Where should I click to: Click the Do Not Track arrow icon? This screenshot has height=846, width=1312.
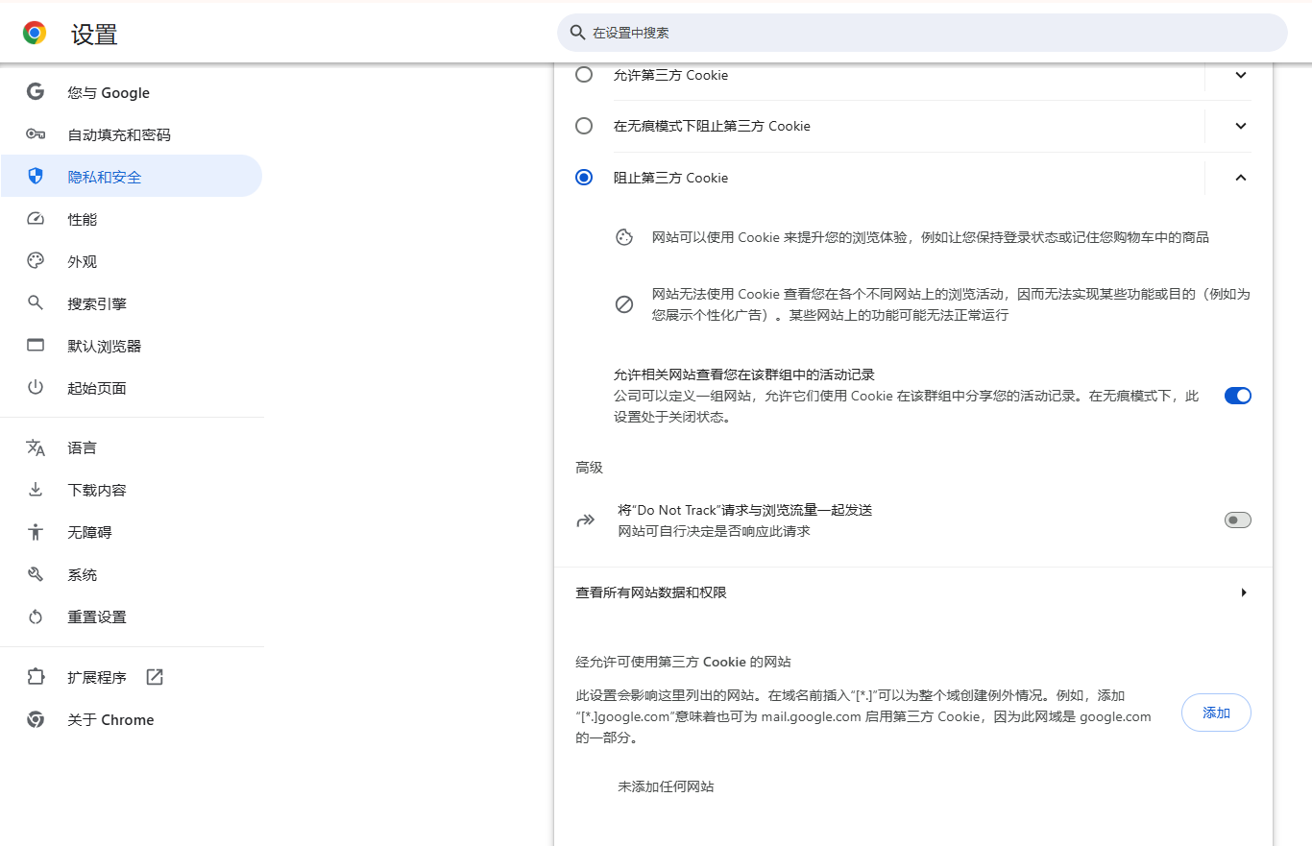(585, 520)
